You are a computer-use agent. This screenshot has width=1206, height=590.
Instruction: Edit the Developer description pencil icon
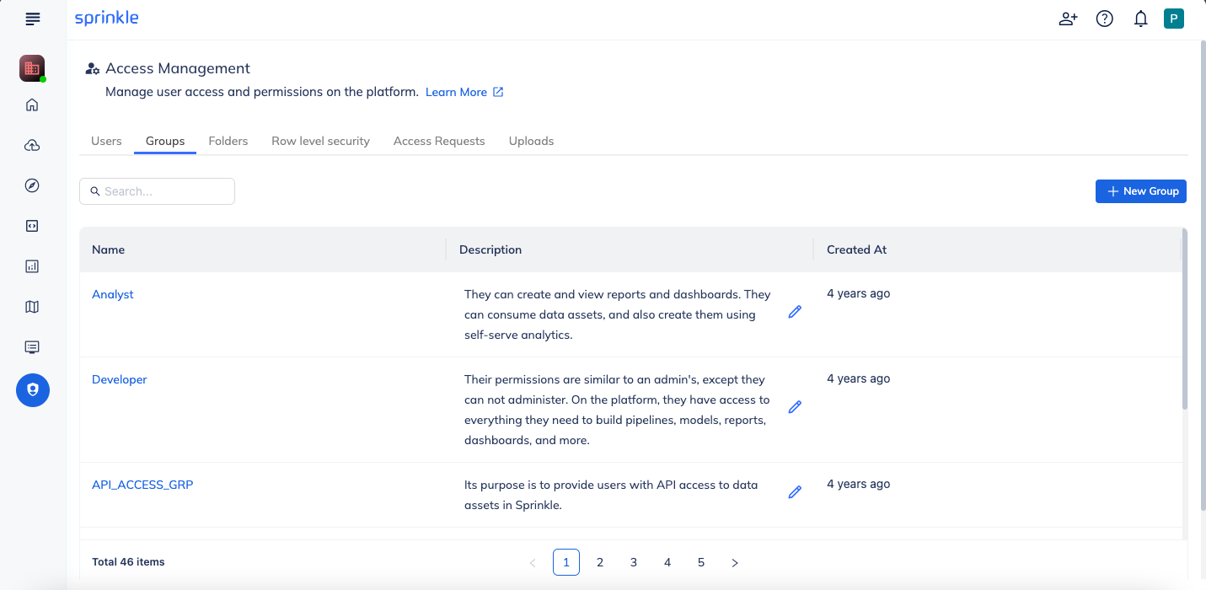pyautogui.click(x=795, y=407)
